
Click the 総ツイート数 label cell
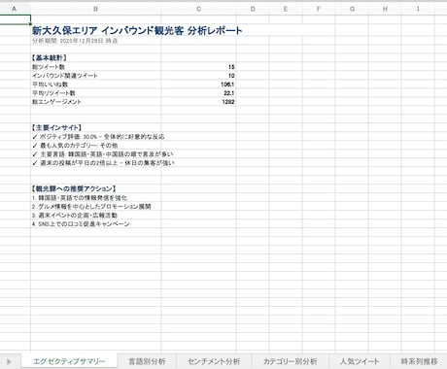(x=49, y=67)
